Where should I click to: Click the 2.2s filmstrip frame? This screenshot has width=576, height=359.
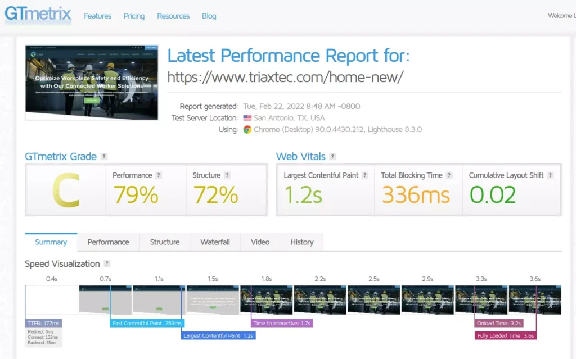pyautogui.click(x=320, y=300)
